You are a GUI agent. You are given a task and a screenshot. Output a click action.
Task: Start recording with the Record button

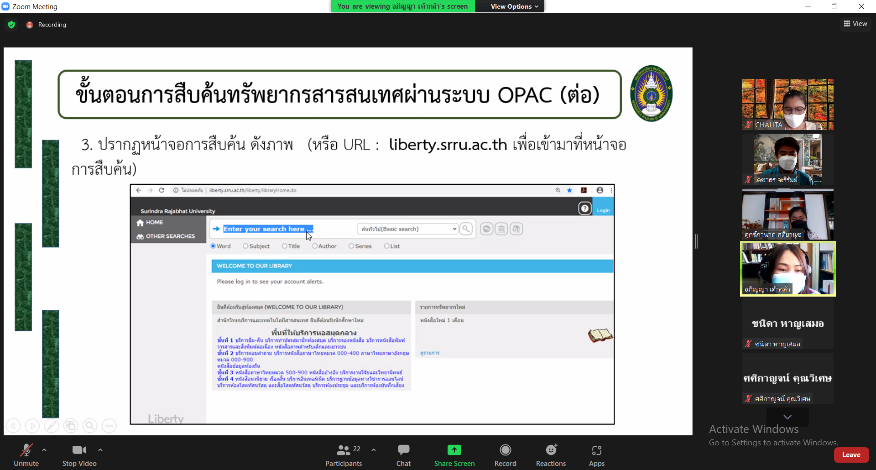(505, 450)
